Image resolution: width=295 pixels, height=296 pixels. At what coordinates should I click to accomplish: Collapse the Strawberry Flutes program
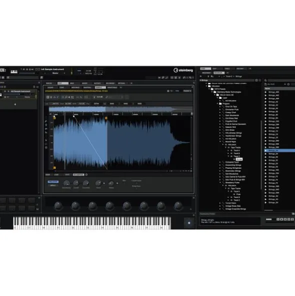pos(220,182)
